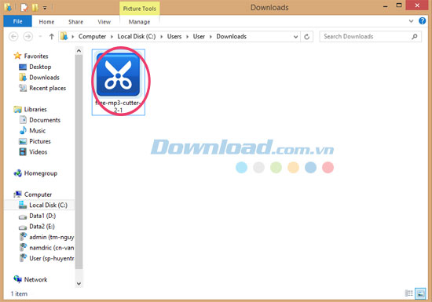The height and width of the screenshot is (302, 432).
Task: Select Local Disk (C:) in the navigation pane
Action: point(48,206)
